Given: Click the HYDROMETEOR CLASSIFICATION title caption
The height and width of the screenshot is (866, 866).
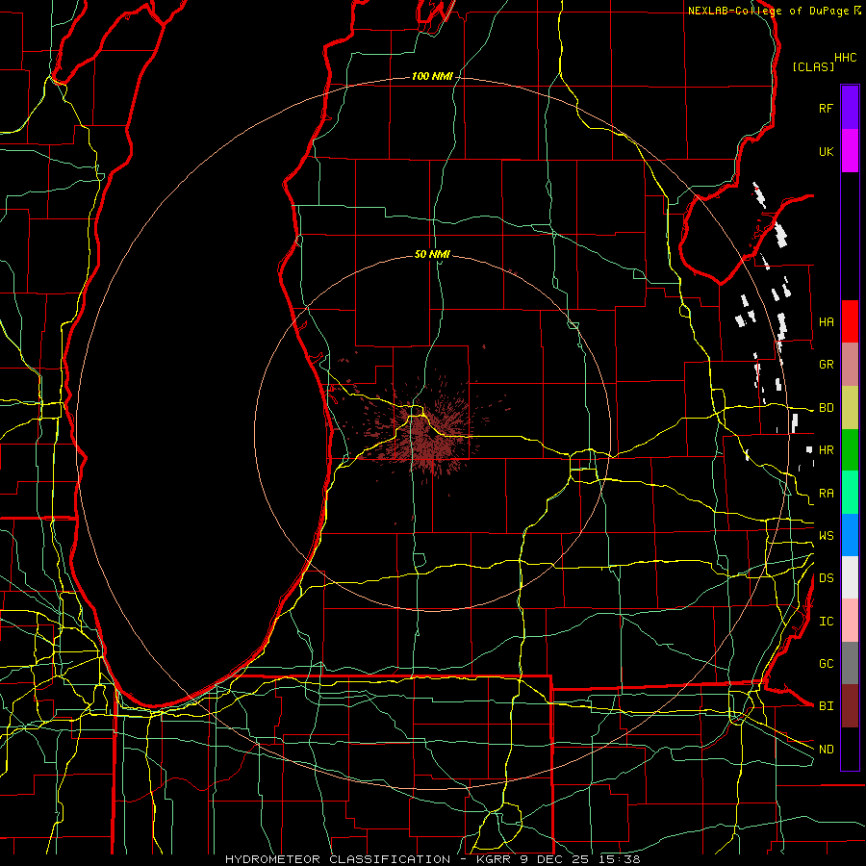Looking at the screenshot, I should 432,859.
